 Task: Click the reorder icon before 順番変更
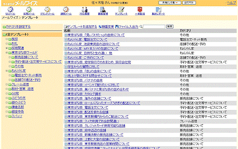pyautogui.click(x=100, y=27)
